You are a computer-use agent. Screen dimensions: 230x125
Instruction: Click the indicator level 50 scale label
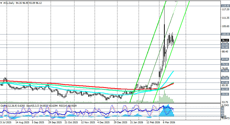[223, 112]
